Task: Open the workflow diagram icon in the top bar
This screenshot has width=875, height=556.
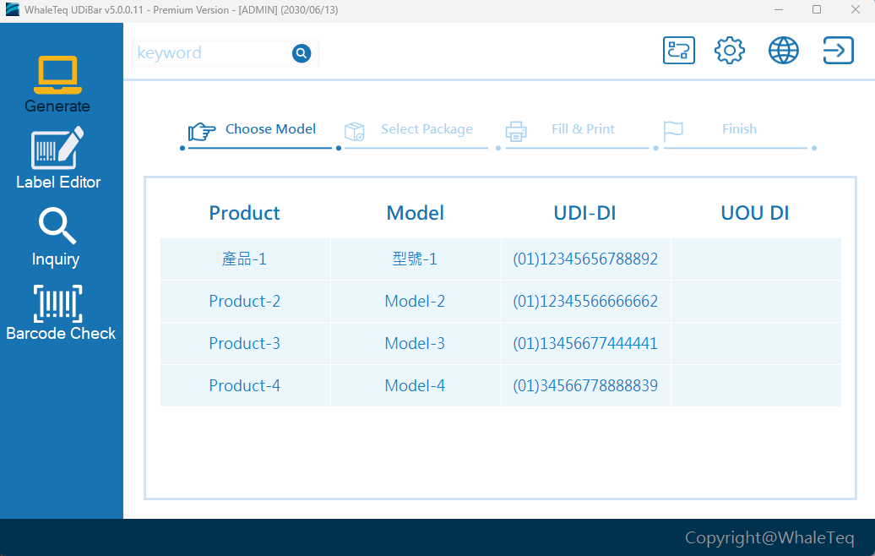Action: coord(678,50)
